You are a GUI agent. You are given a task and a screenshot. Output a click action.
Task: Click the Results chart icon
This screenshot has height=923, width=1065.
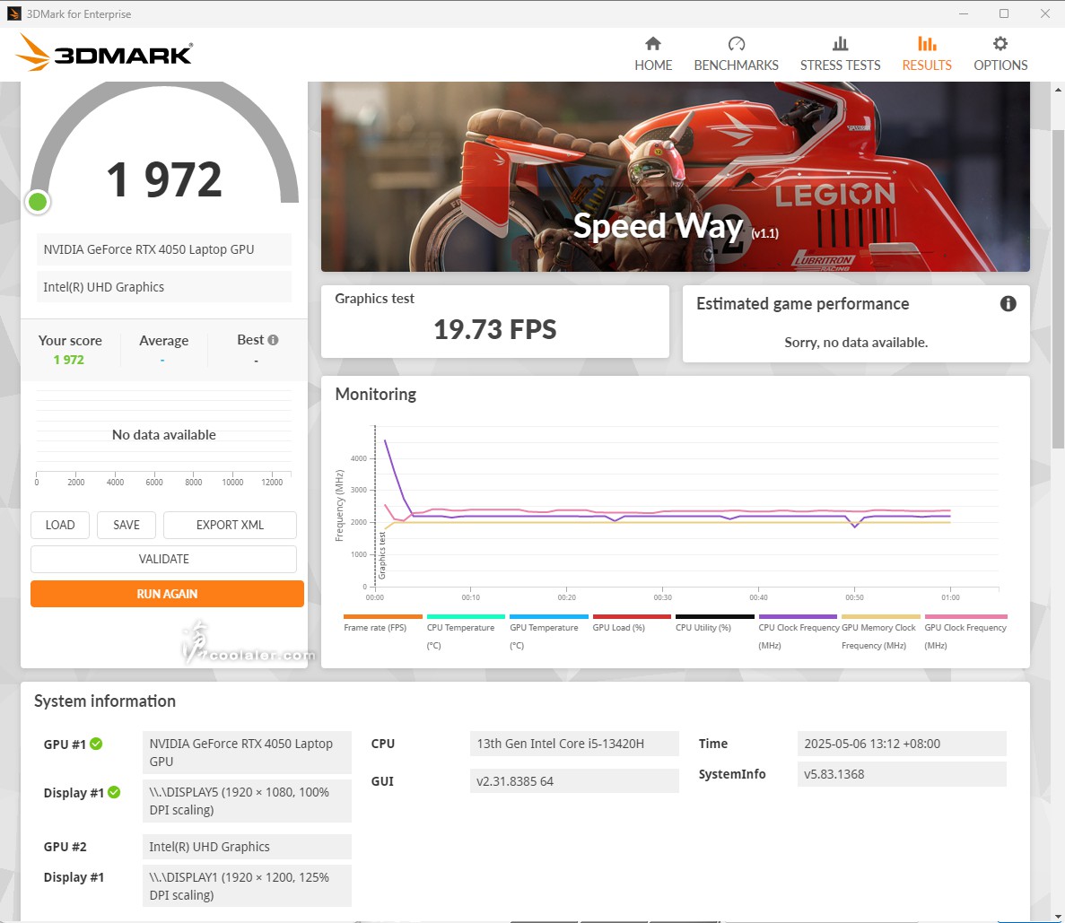(x=927, y=44)
